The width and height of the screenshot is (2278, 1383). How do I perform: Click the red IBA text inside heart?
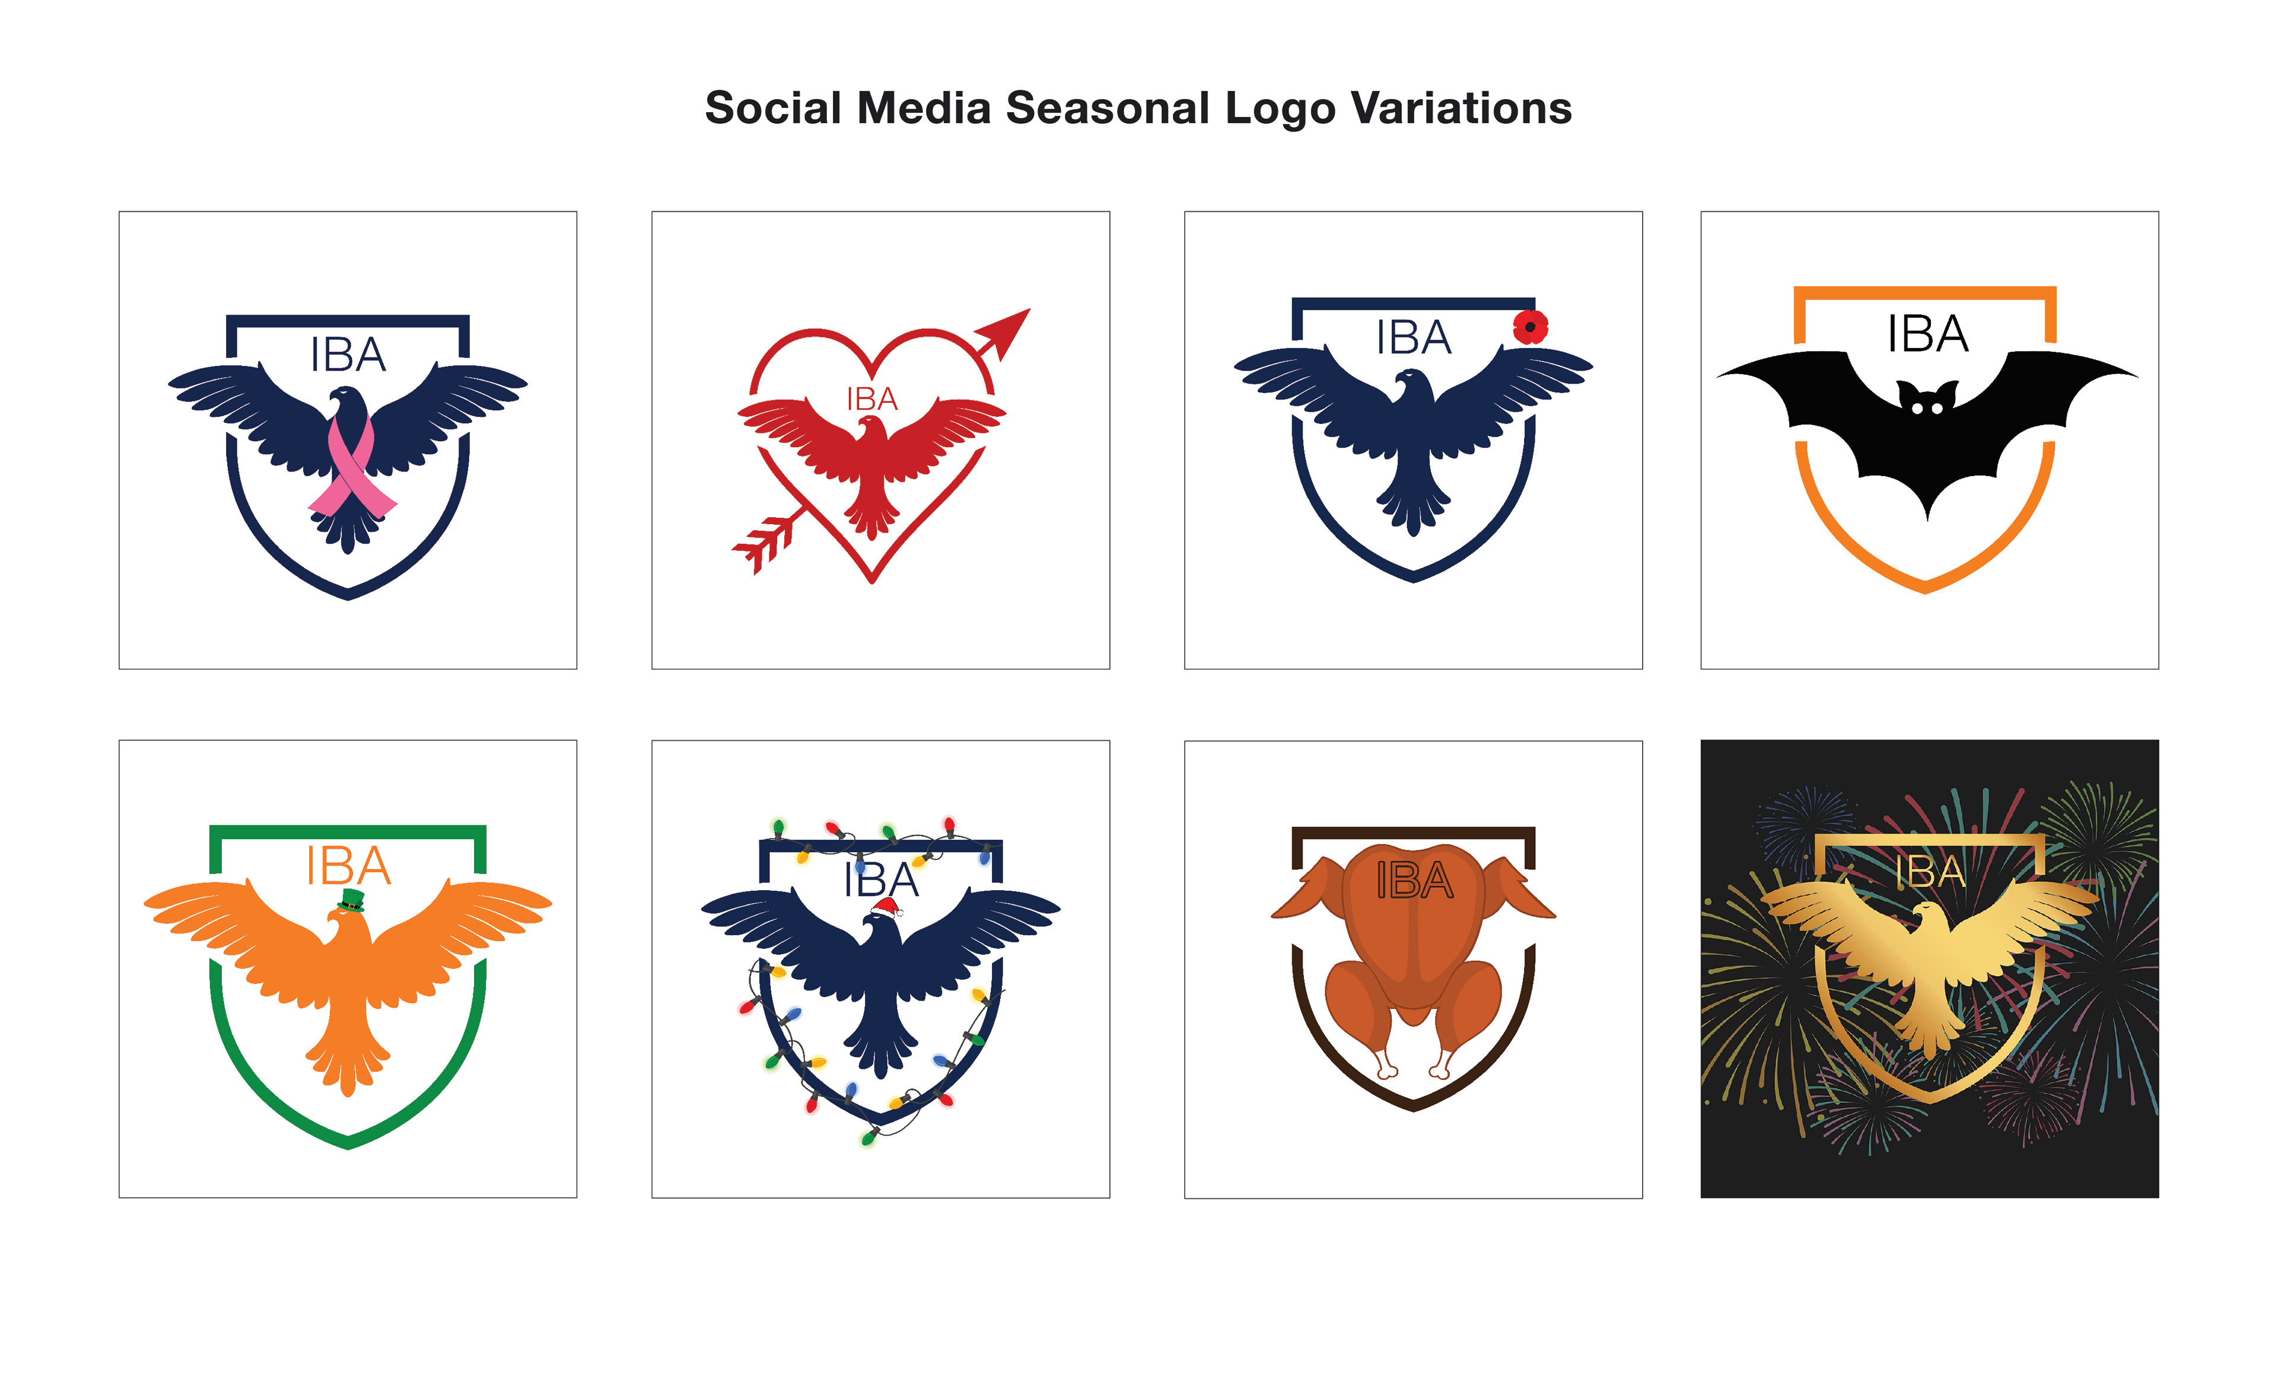click(872, 399)
